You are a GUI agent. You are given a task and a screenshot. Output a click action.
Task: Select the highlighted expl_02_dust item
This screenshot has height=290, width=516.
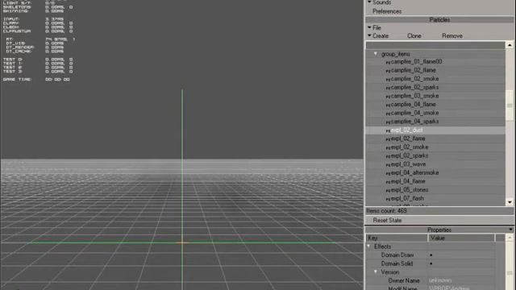[x=406, y=130]
